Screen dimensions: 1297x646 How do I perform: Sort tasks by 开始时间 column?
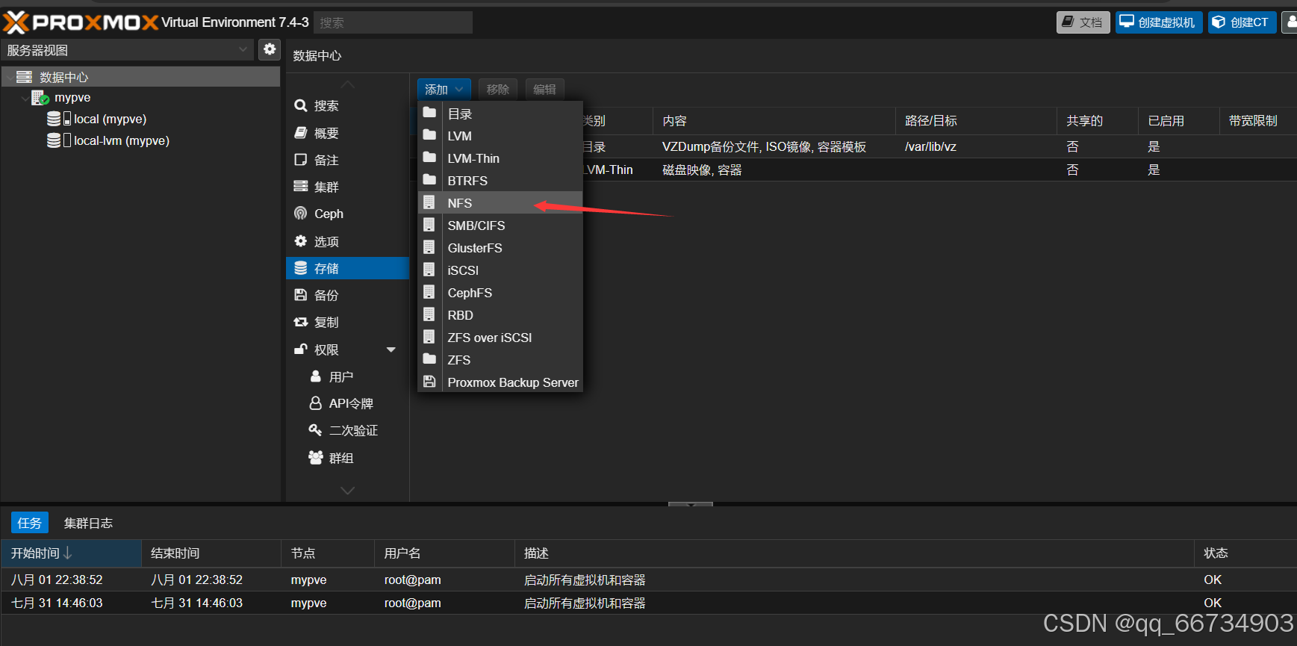pos(71,553)
